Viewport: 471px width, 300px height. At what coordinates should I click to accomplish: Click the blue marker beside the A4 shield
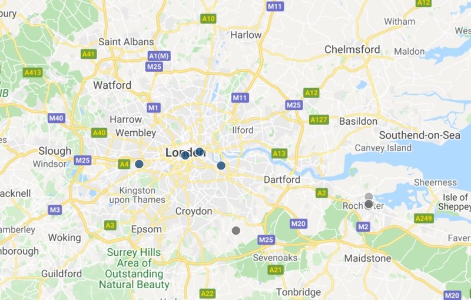pyautogui.click(x=139, y=164)
